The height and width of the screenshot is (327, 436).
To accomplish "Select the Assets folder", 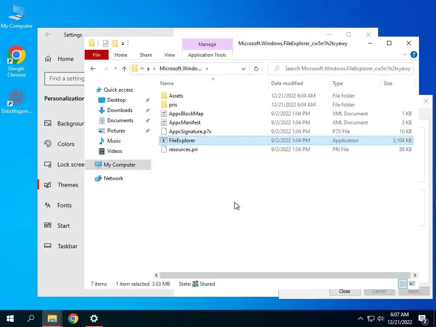I will (176, 96).
